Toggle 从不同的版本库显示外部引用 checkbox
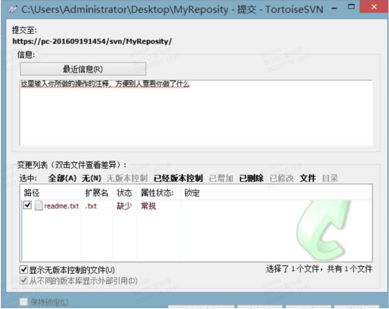389x309 pixels. (24, 281)
